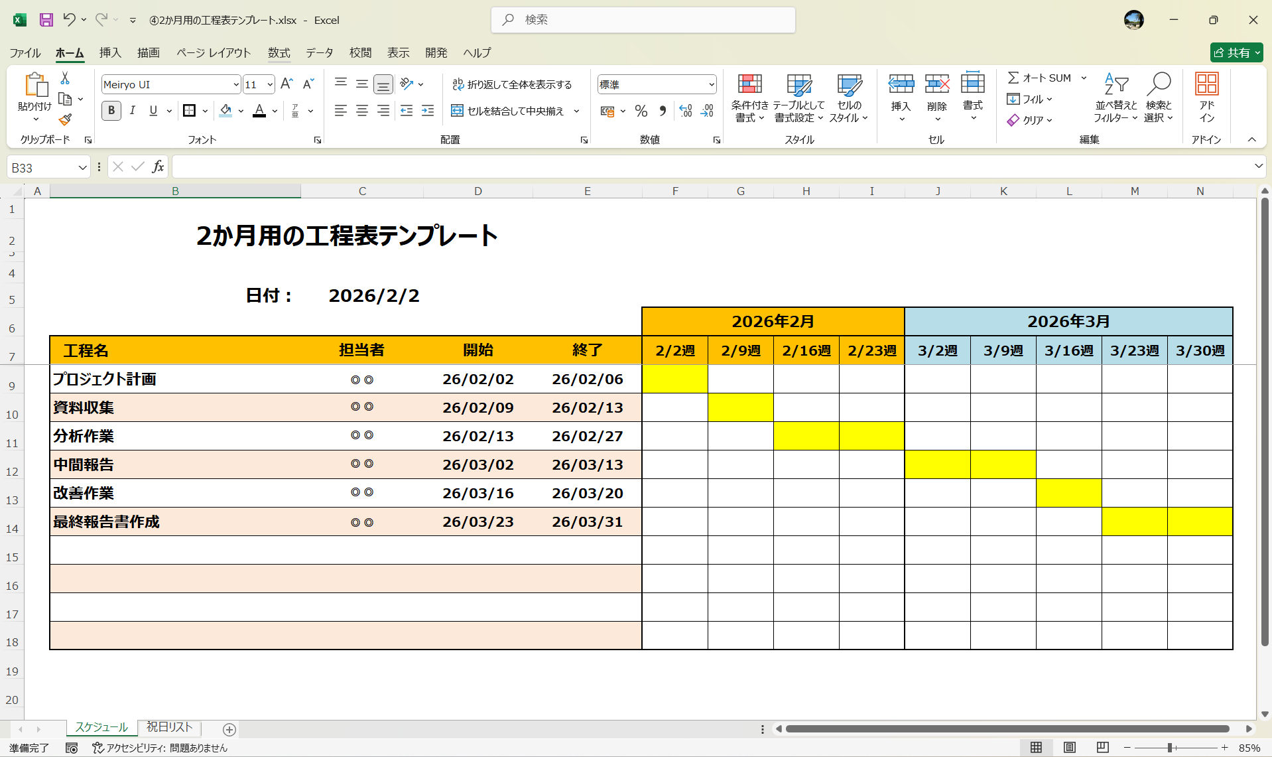Open the font size dropdown
This screenshot has width=1272, height=757.
268,84
